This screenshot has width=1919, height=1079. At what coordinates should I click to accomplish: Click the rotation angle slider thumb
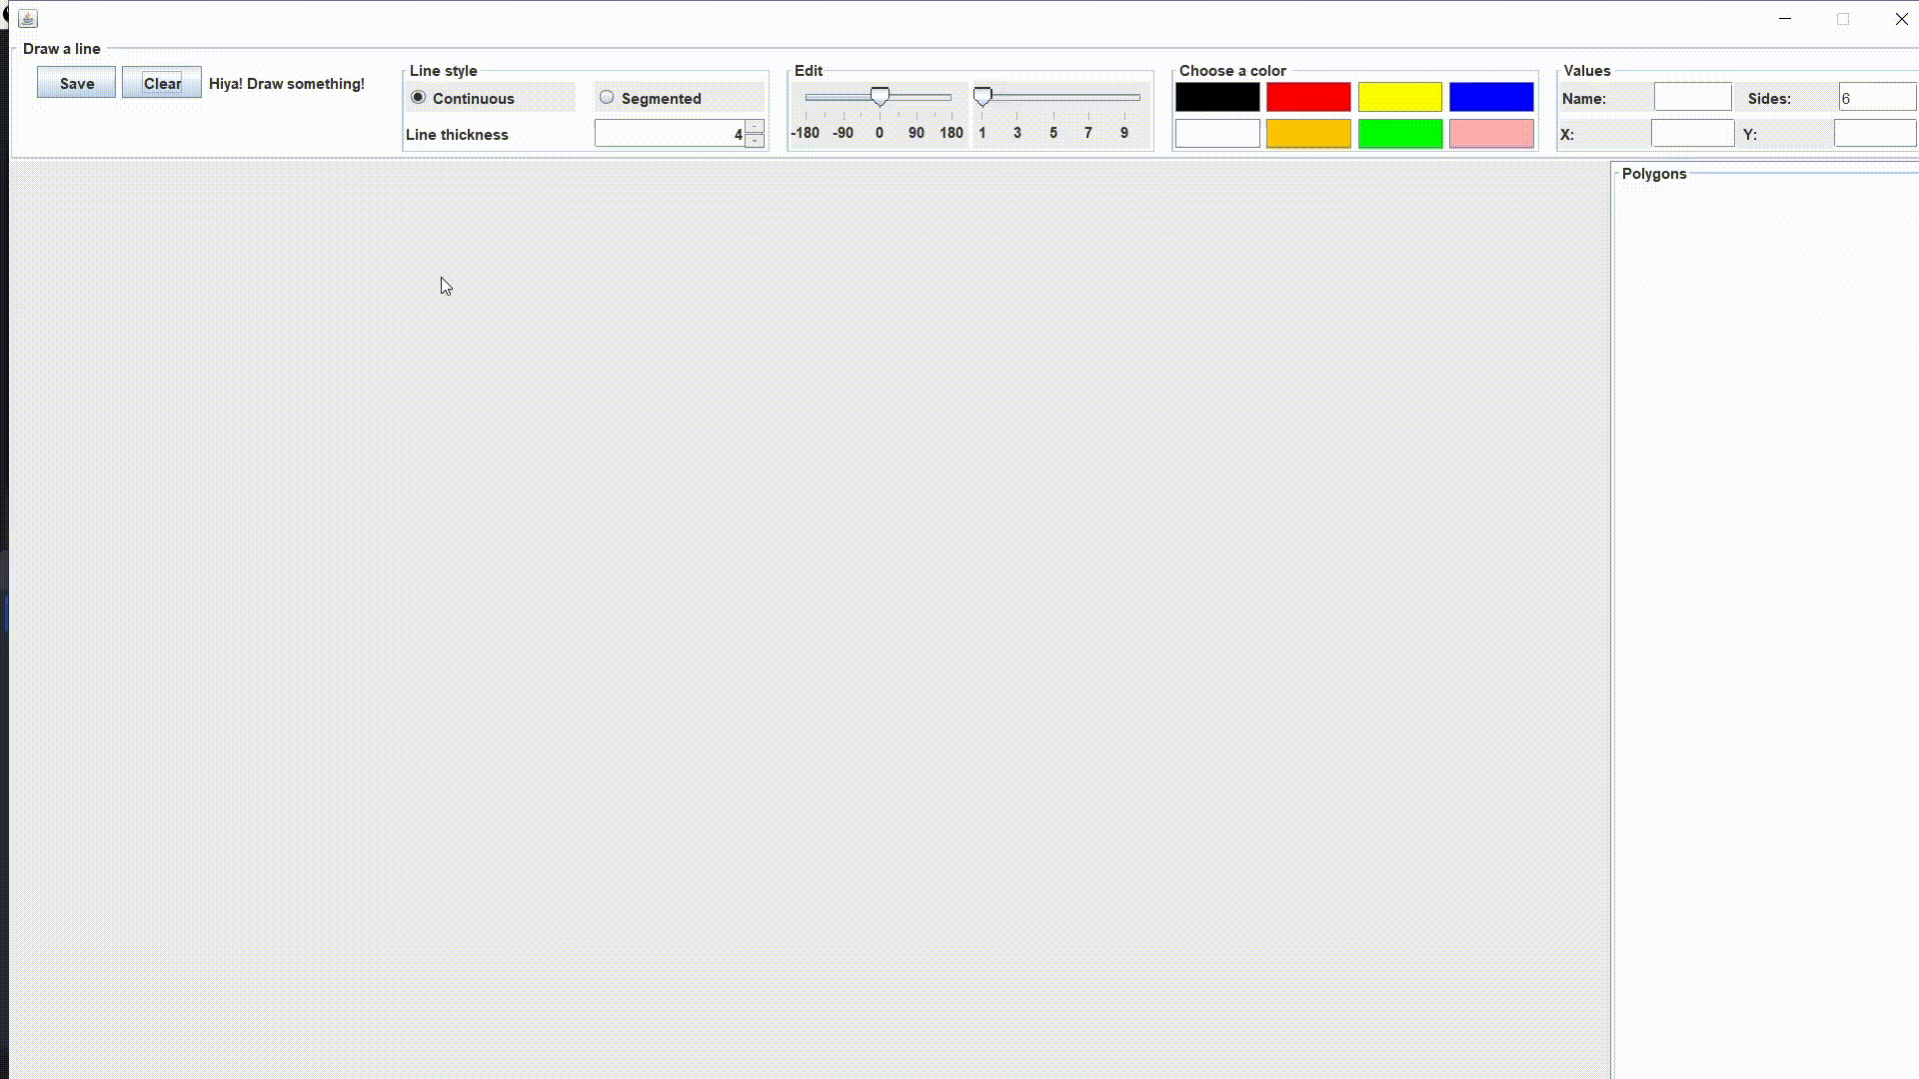pos(880,96)
